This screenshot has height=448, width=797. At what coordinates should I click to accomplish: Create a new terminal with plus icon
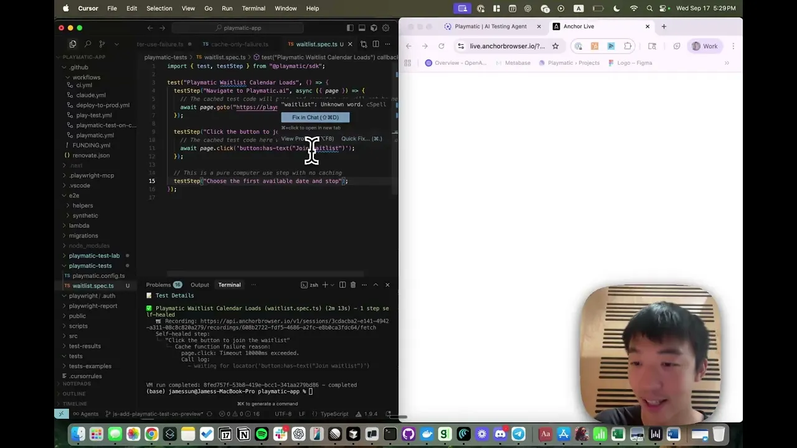point(324,285)
